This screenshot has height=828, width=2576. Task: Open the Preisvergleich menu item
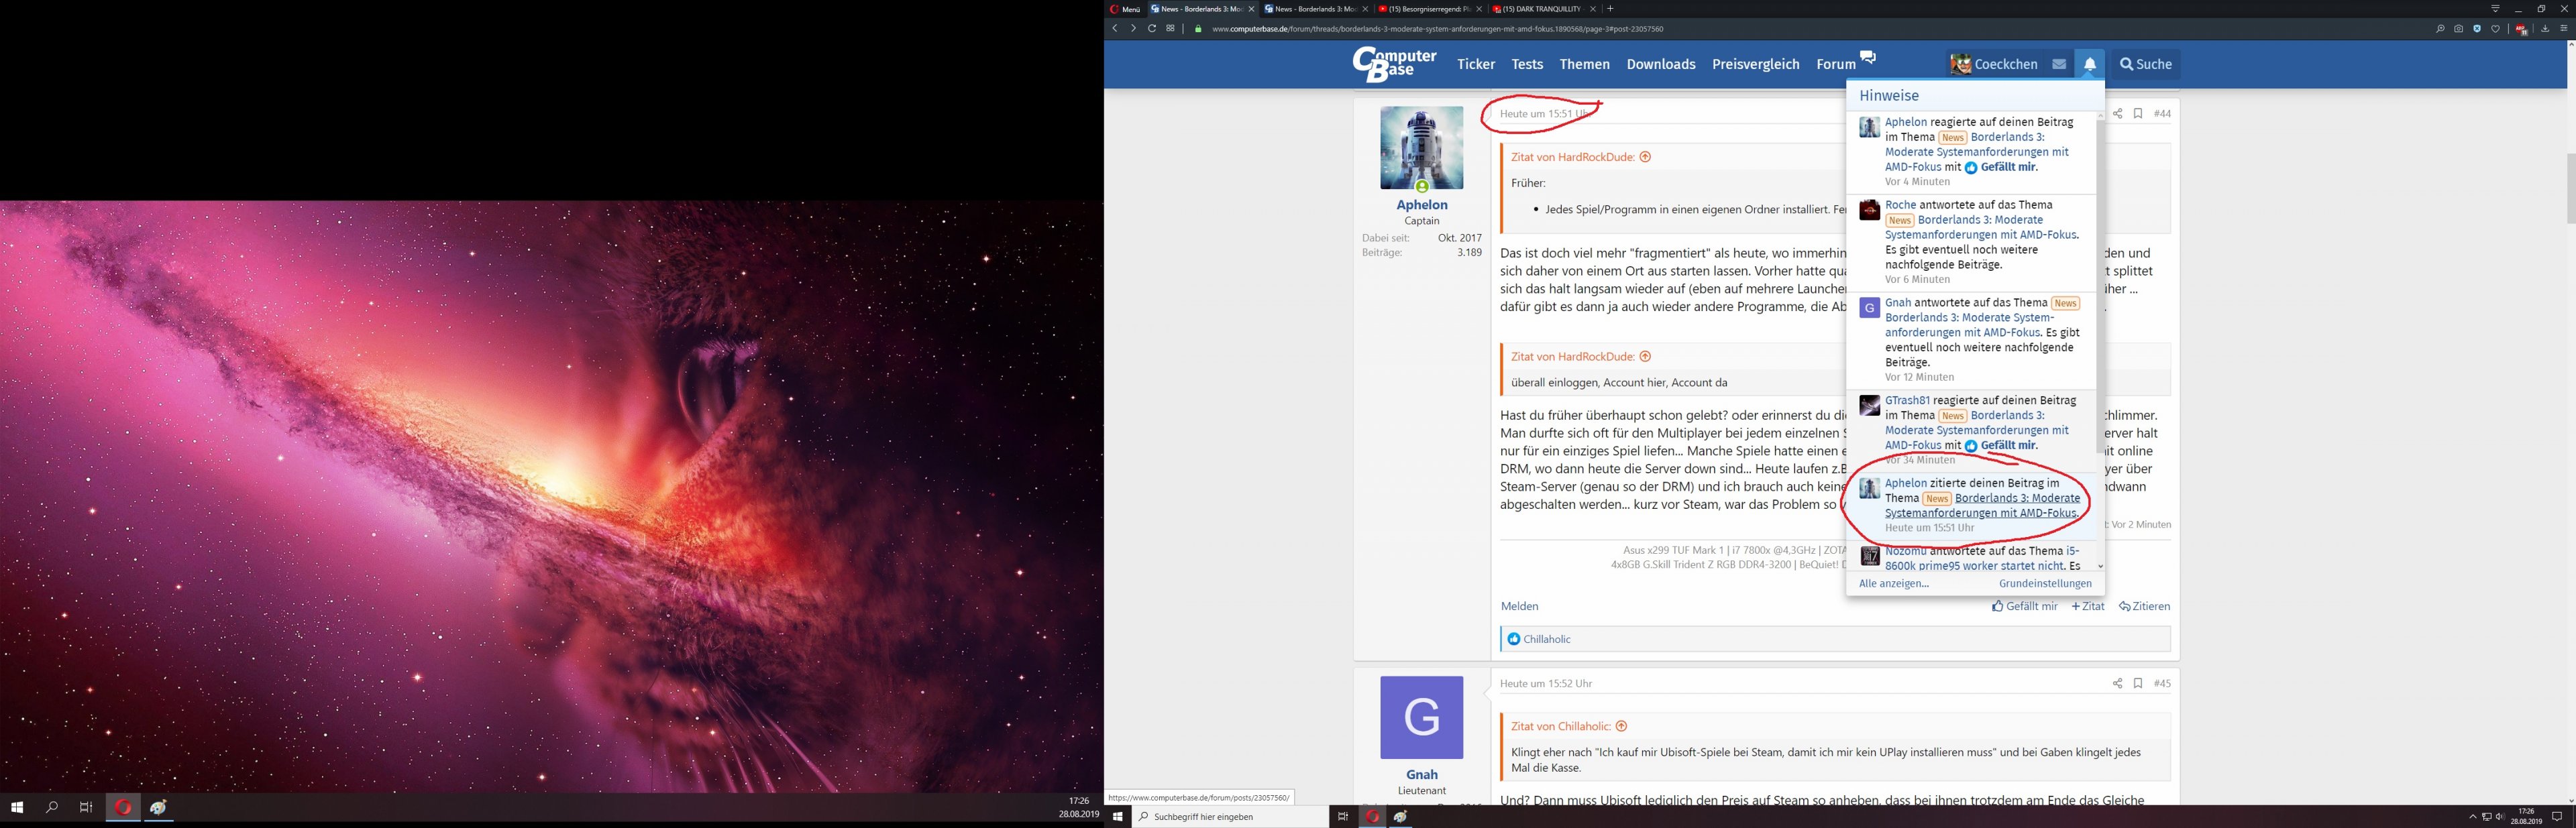tap(1755, 64)
